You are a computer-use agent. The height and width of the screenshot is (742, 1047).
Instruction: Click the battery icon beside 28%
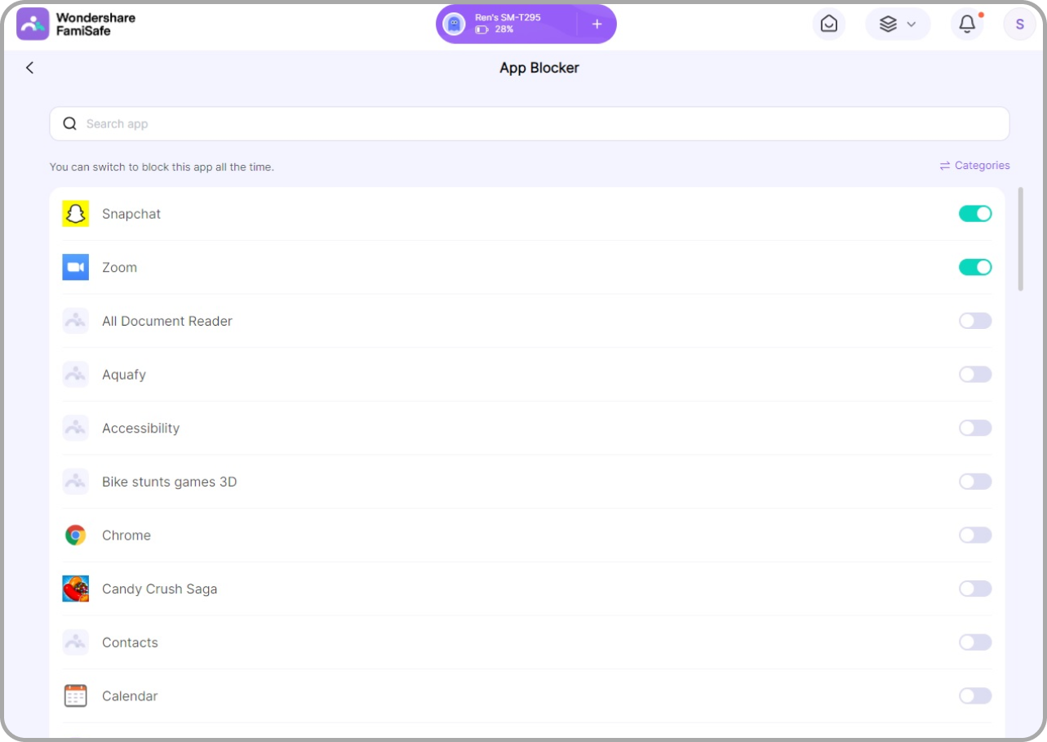(x=481, y=29)
